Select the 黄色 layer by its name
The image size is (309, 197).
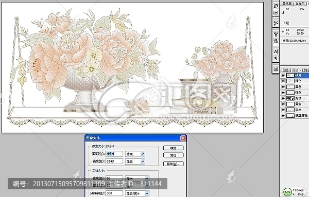[298, 87]
